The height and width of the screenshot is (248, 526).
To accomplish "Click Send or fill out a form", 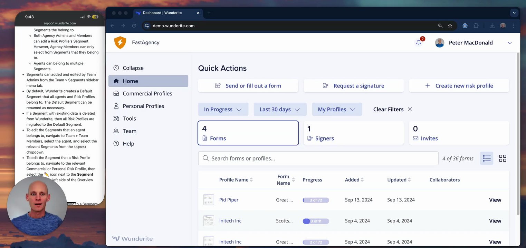I will tap(248, 86).
